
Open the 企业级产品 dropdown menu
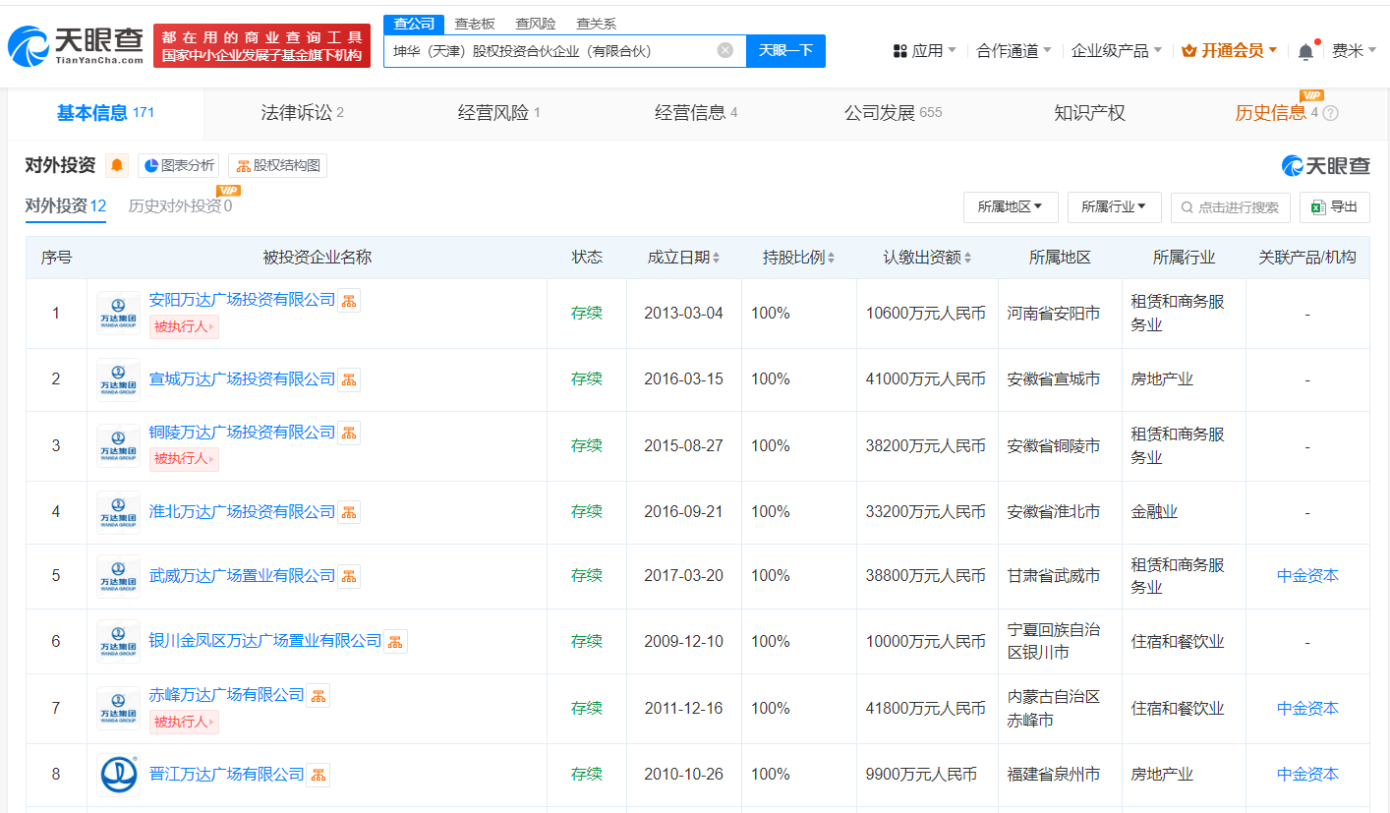1117,50
